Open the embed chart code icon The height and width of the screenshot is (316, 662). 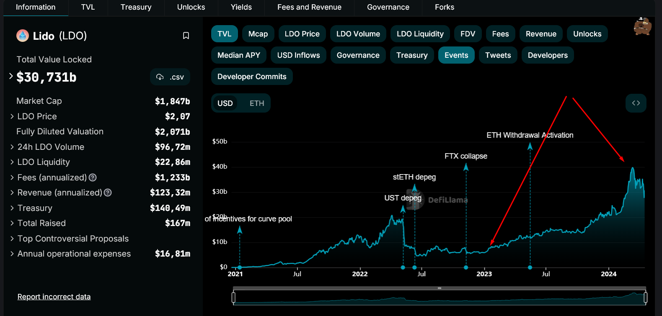click(636, 103)
